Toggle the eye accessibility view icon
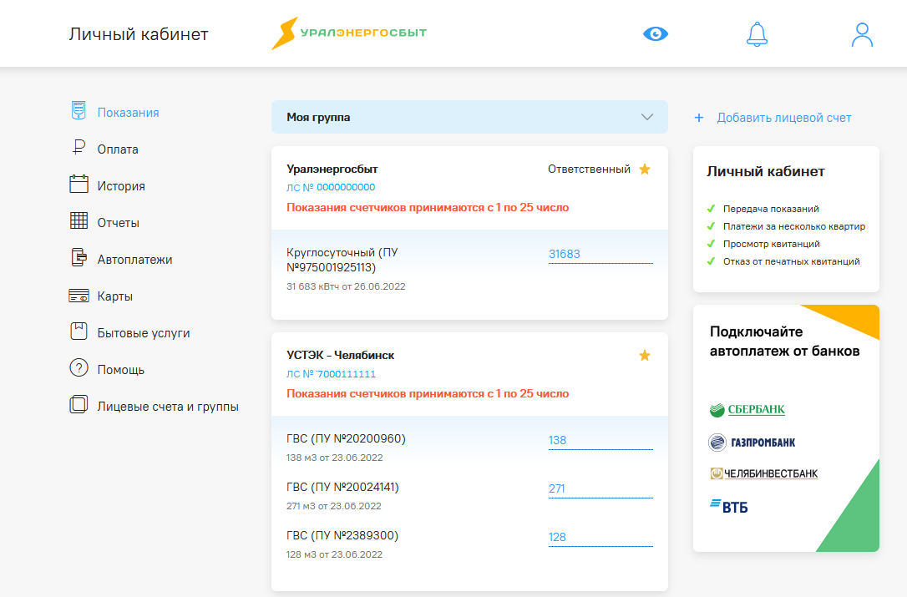This screenshot has width=907, height=597. click(x=656, y=34)
